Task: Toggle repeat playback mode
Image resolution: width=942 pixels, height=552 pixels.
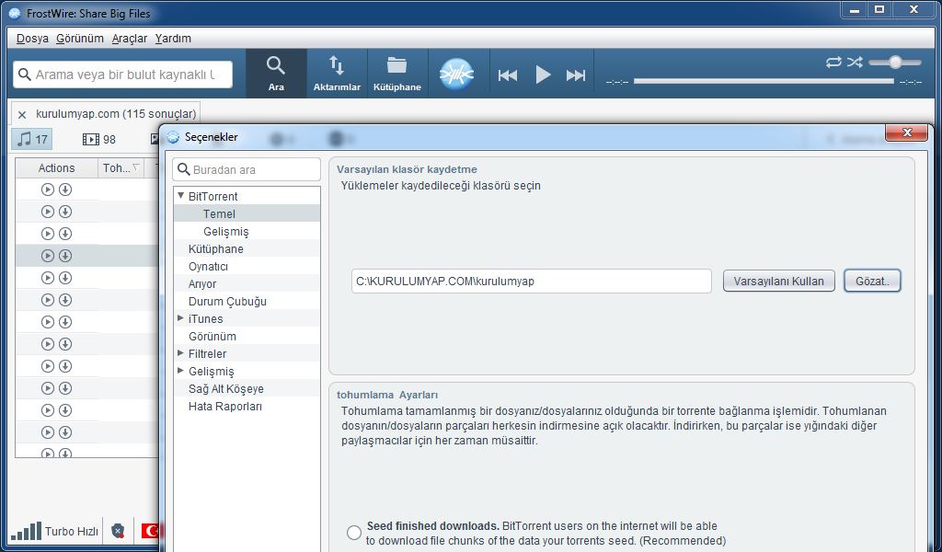Action: coord(833,62)
